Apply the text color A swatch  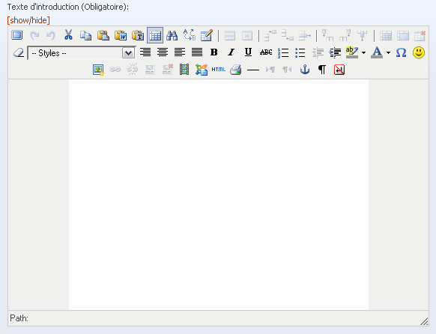377,52
